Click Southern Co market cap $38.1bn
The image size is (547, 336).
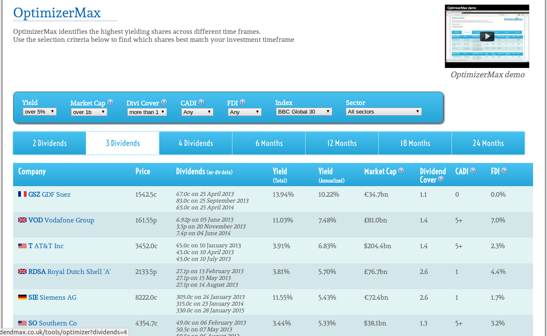pyautogui.click(x=375, y=323)
